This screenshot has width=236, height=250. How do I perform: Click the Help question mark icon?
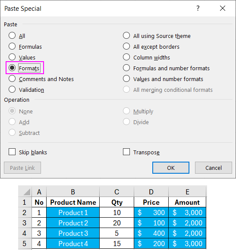click(x=198, y=8)
